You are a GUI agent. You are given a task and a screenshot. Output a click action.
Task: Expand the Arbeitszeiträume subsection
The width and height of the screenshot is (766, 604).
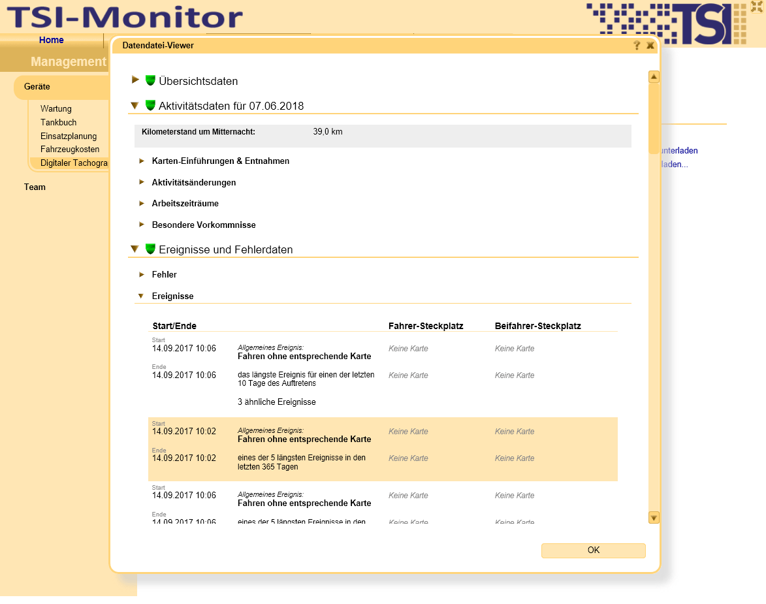142,203
